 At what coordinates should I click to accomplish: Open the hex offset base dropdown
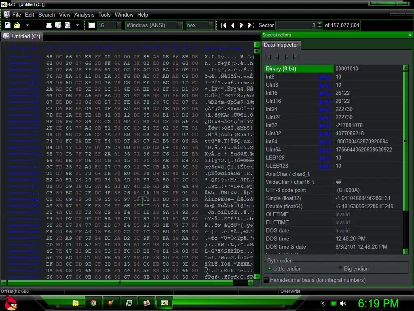[200, 25]
